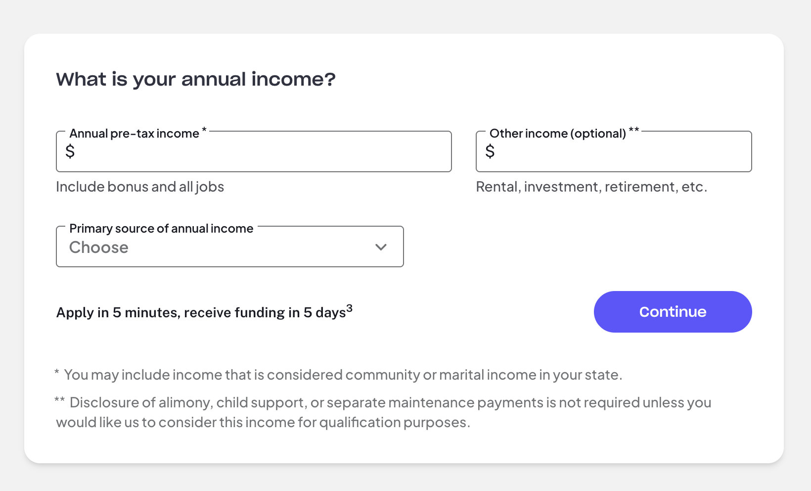Open the Primary source of annual income dropdown

(x=229, y=247)
